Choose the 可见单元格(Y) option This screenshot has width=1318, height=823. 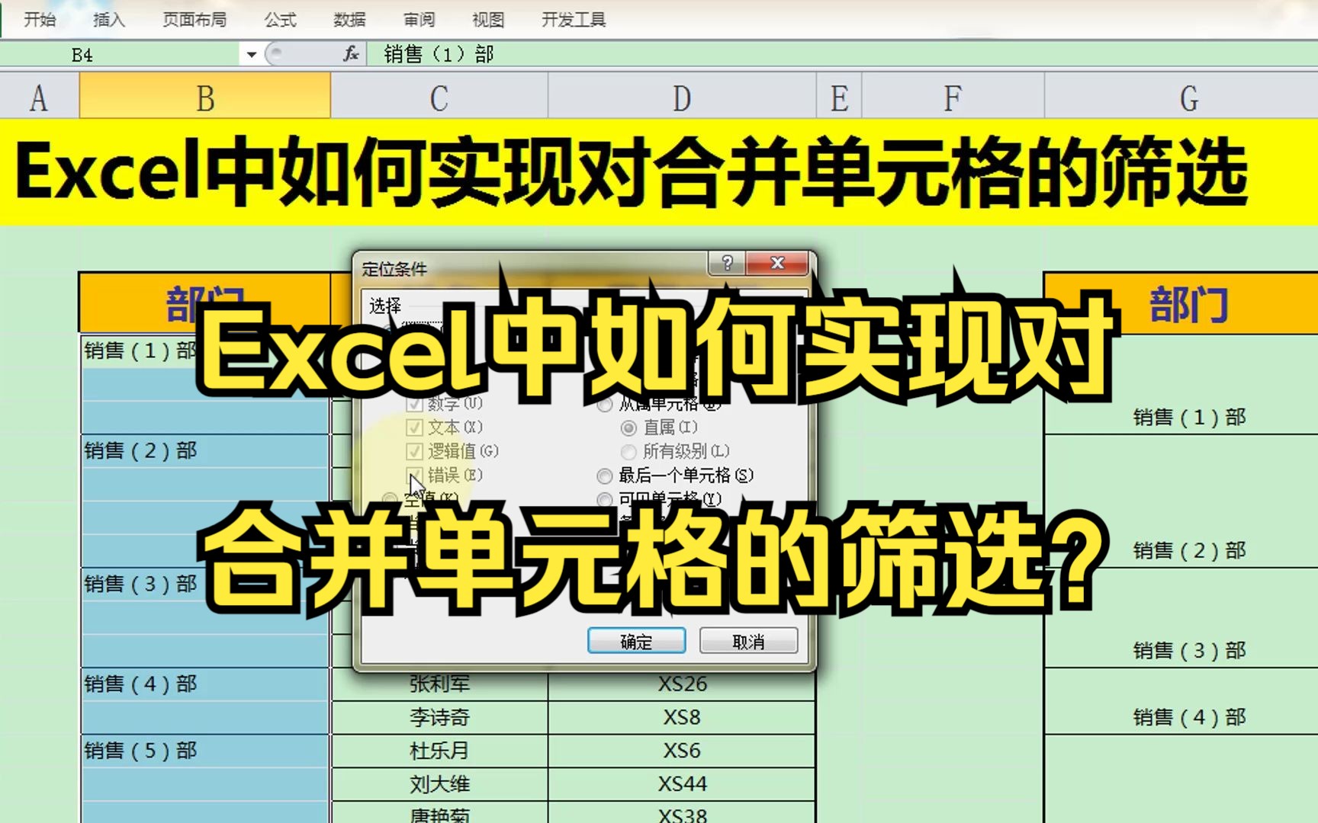604,499
